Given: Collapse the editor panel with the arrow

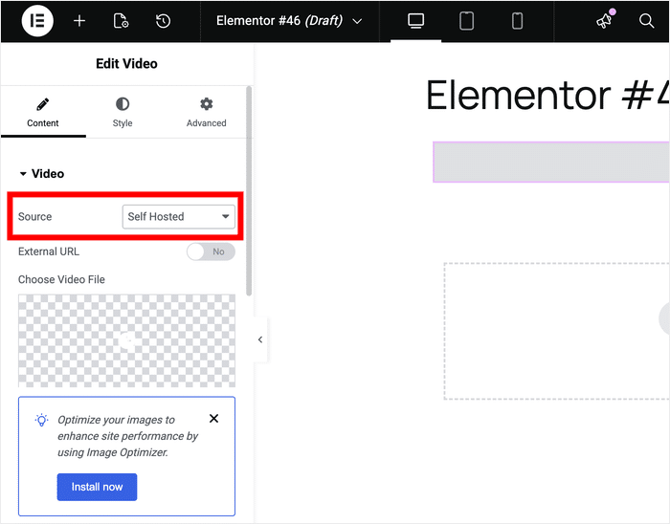Looking at the screenshot, I should [x=260, y=339].
